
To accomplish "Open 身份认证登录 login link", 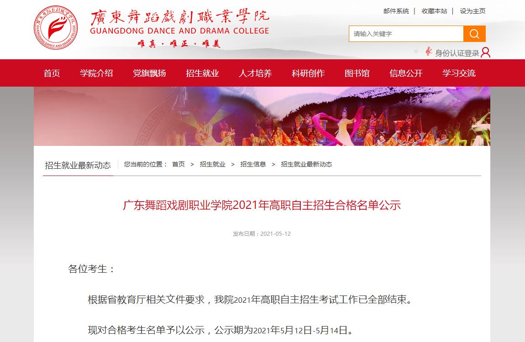I will (457, 53).
